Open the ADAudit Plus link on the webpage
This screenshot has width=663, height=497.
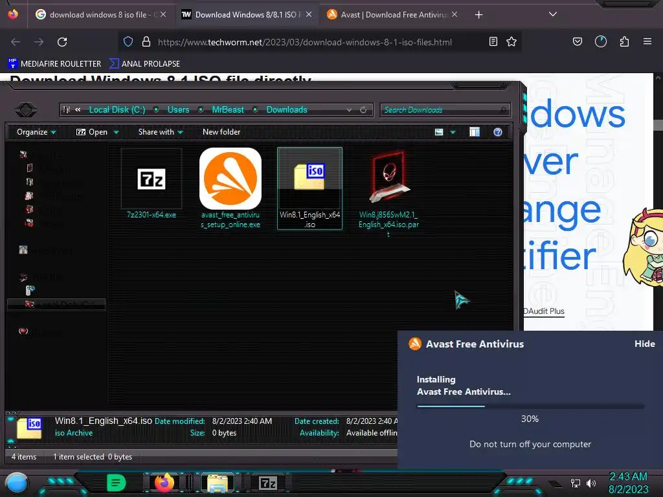[x=544, y=311]
